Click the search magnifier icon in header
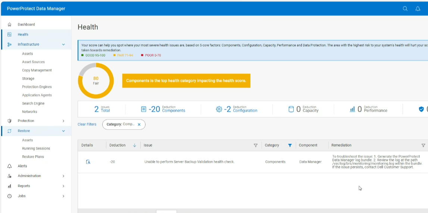The image size is (428, 213). click(x=405, y=9)
